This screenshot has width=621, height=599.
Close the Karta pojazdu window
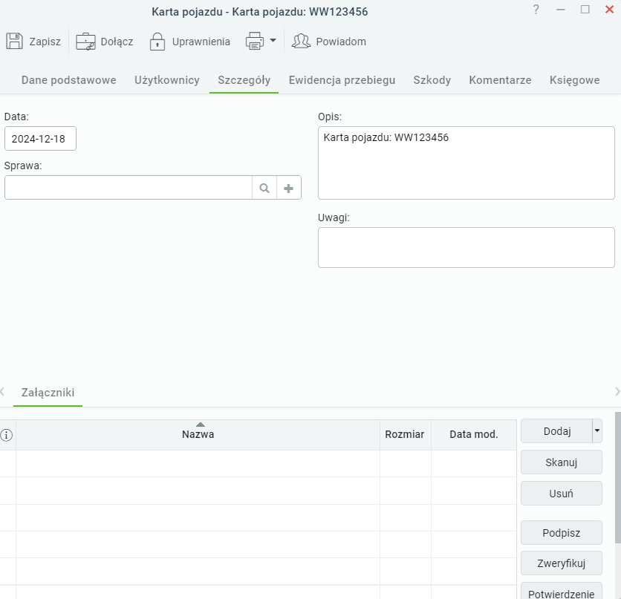coord(610,10)
